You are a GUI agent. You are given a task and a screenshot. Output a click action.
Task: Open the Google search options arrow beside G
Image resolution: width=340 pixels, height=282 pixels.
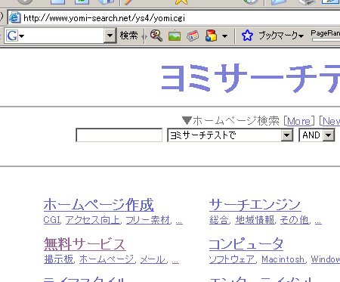22,36
